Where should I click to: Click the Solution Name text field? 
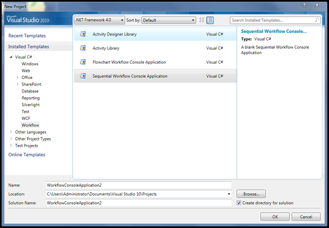[x=139, y=203]
